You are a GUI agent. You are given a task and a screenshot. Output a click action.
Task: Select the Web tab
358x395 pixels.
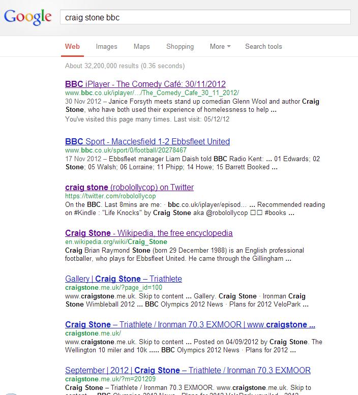pyautogui.click(x=72, y=47)
